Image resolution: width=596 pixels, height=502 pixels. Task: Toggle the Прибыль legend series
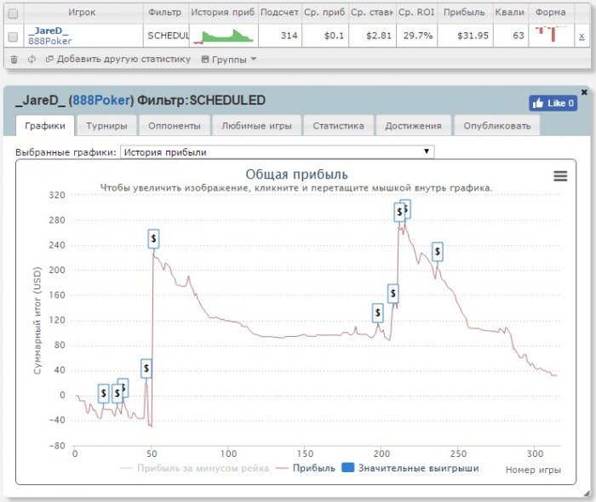pyautogui.click(x=306, y=468)
